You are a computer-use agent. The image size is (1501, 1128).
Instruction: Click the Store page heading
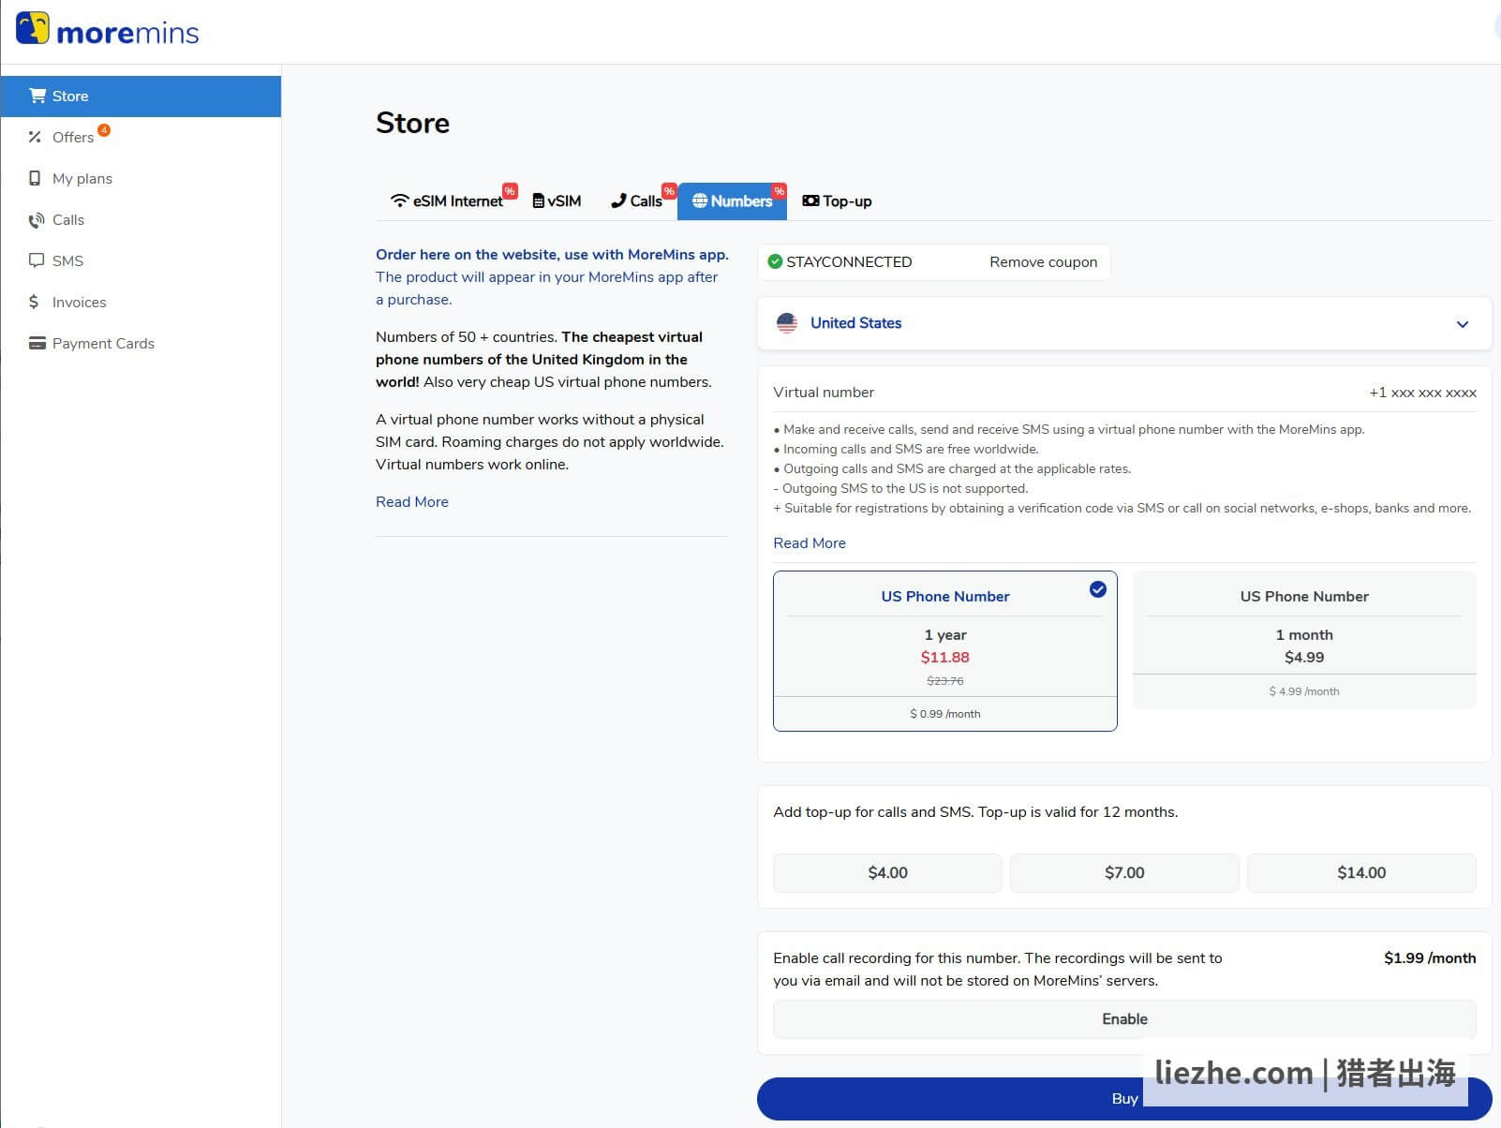point(412,123)
